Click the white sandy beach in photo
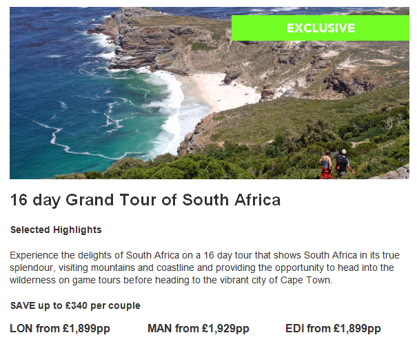417x344 pixels. 216,90
